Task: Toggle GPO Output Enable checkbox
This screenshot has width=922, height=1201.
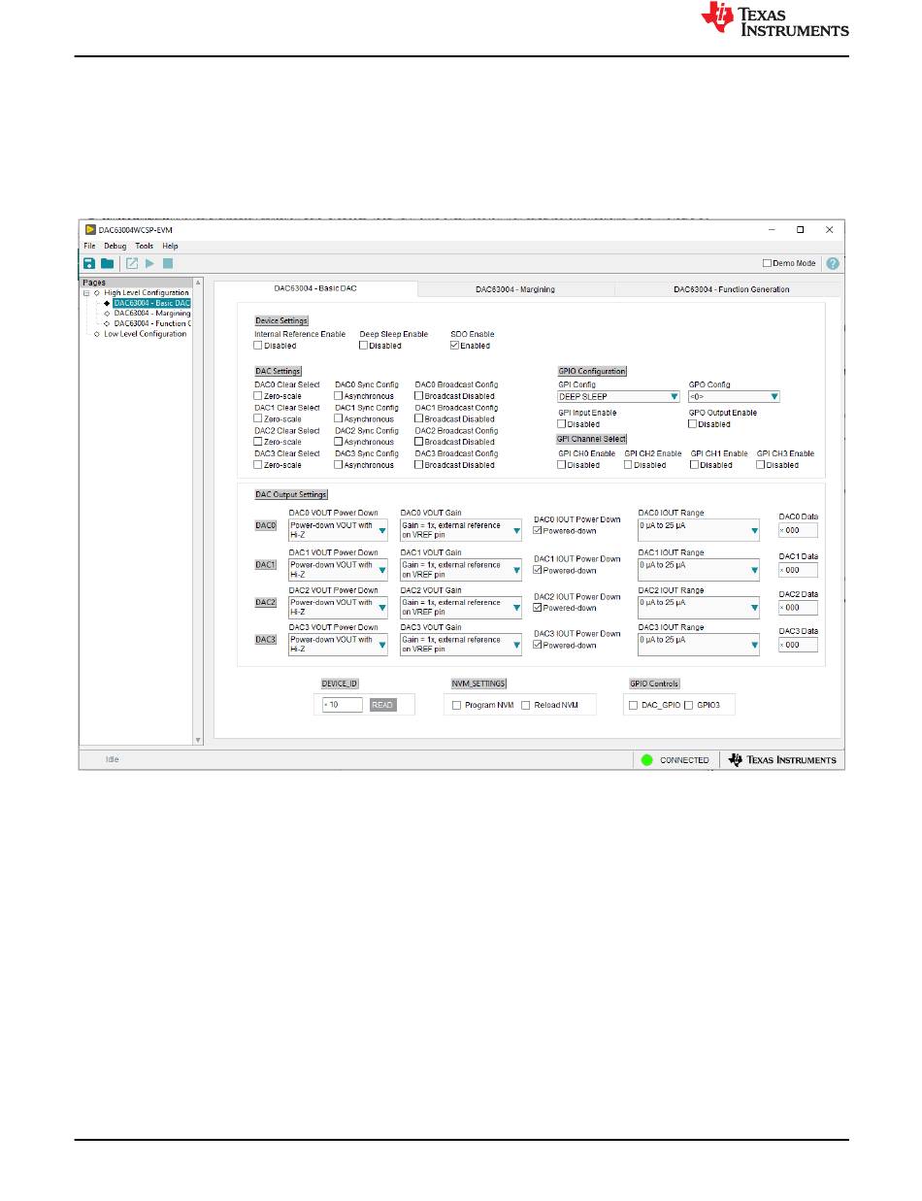Action: click(693, 423)
